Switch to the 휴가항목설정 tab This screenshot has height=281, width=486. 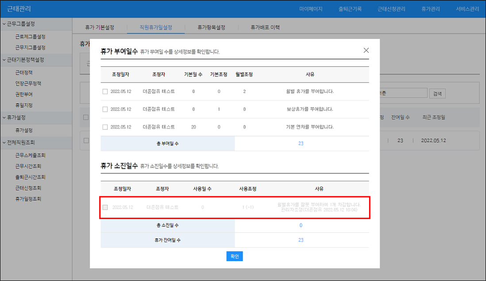[211, 27]
